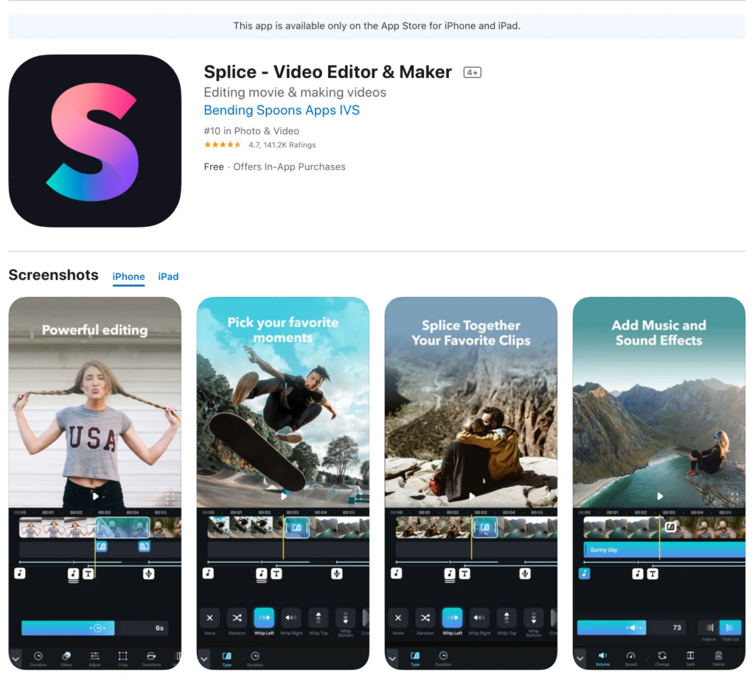The width and height of the screenshot is (755, 683).
Task: Click the Duration tool in Powerful editing screenshot
Action: 38,658
